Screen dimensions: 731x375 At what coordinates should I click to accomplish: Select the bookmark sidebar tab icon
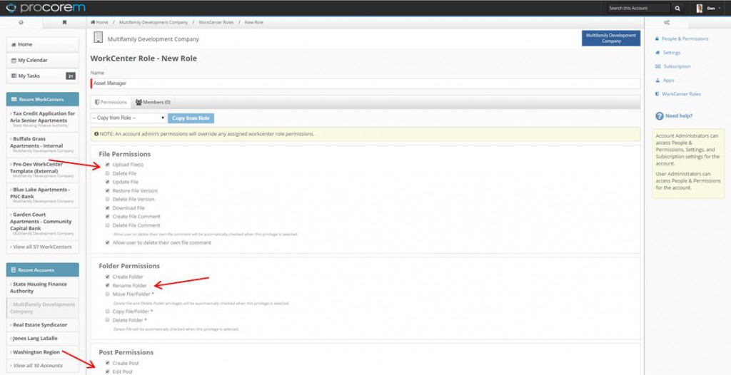(64, 22)
